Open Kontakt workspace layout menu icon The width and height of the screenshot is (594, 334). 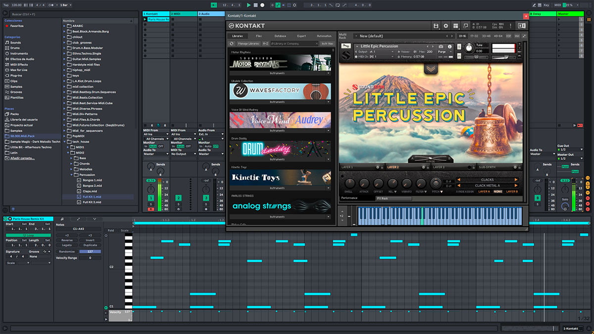click(456, 26)
